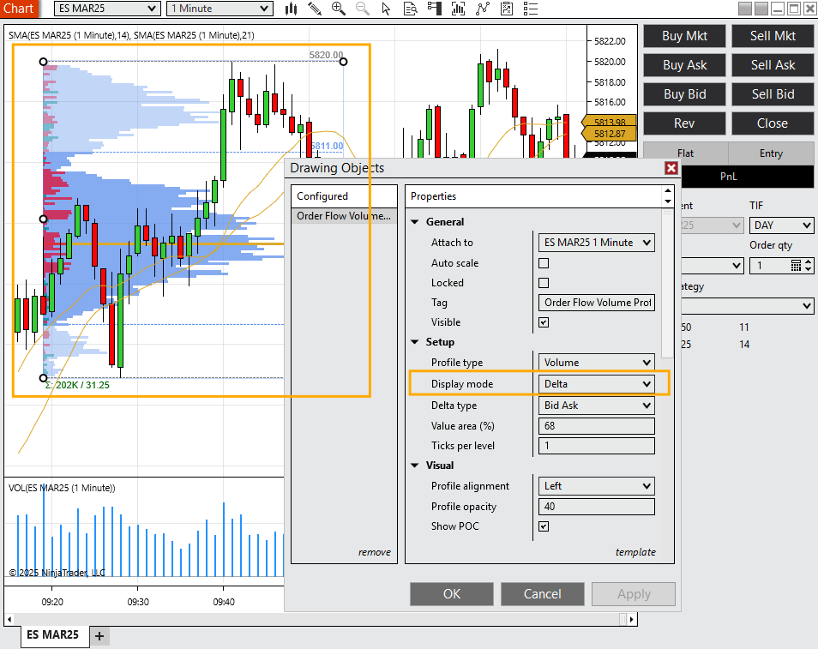Close the Drawing Objects dialog

pos(671,168)
